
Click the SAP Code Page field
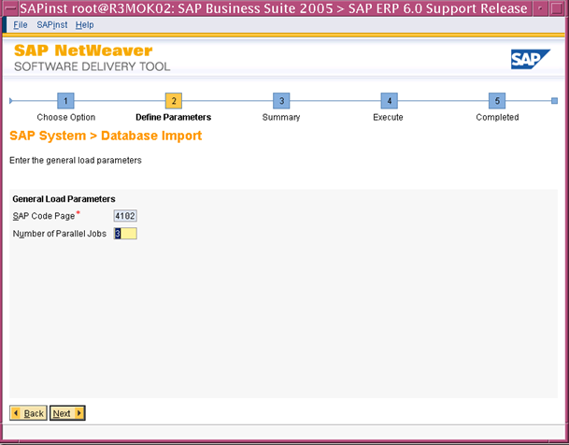(x=125, y=216)
